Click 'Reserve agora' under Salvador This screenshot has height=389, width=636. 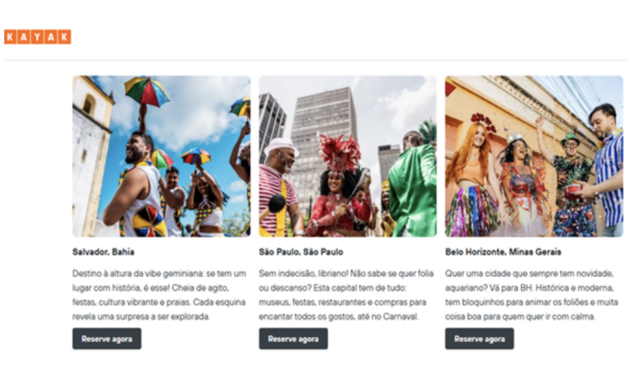[107, 339]
